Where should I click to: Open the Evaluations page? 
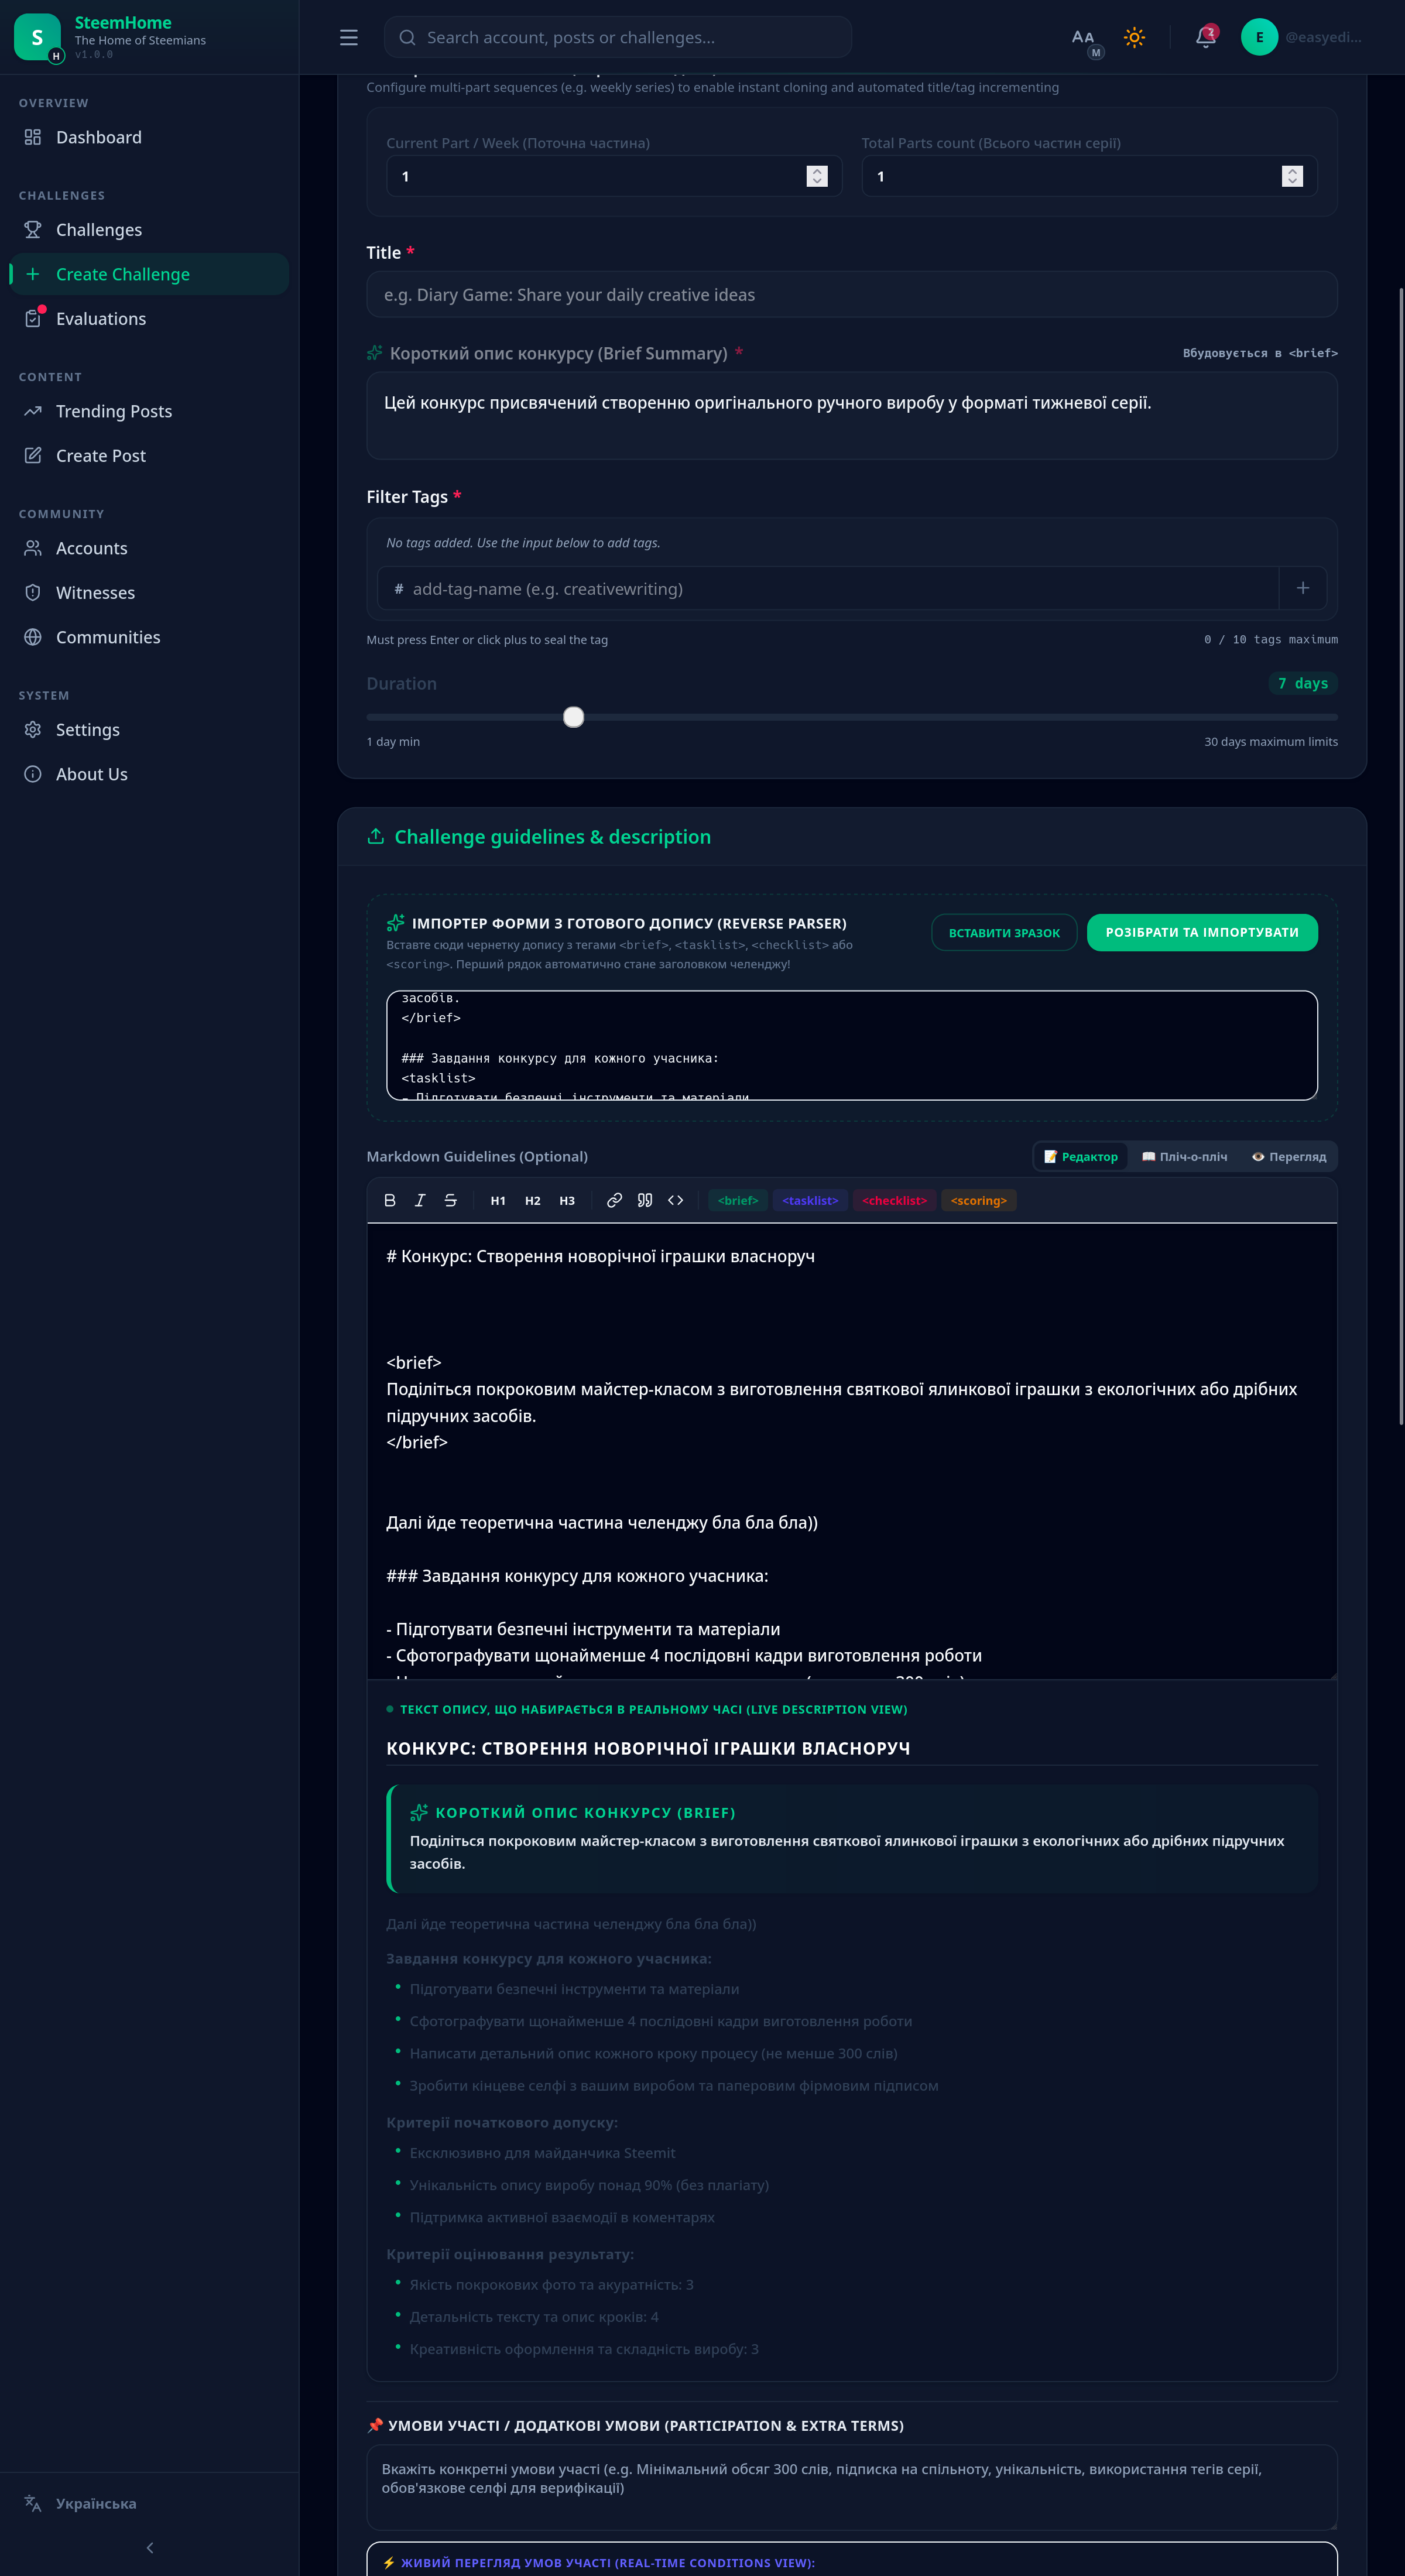tap(149, 319)
